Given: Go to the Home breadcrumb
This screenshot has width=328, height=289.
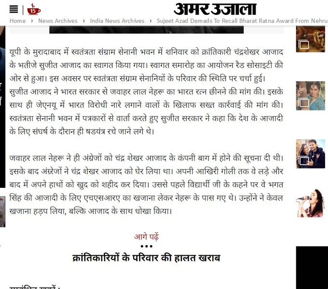Looking at the screenshot, I should [x=17, y=21].
